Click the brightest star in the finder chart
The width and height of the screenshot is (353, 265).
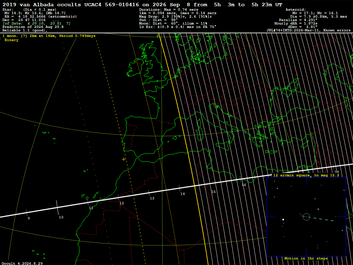click(283, 219)
